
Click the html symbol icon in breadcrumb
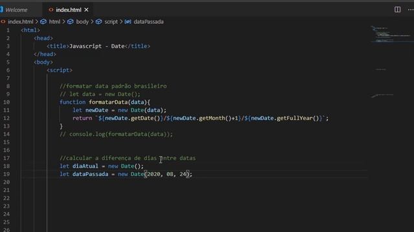pyautogui.click(x=43, y=21)
